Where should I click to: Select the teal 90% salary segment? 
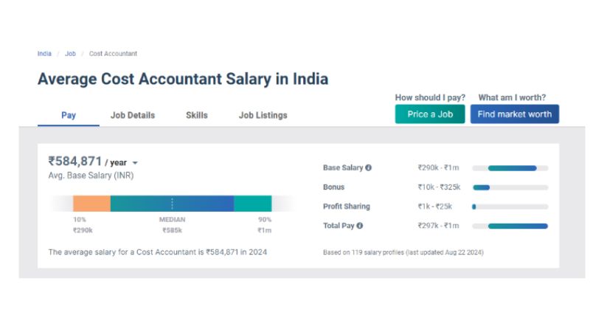253,204
